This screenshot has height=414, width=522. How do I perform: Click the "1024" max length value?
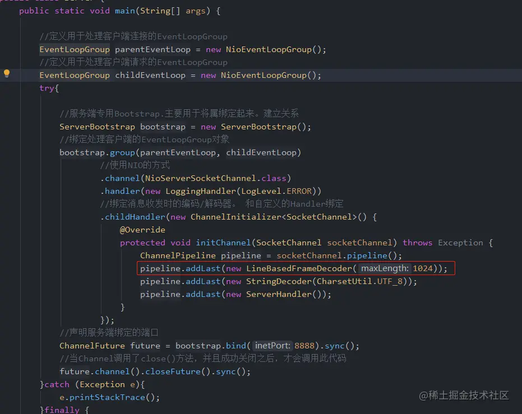pos(422,269)
